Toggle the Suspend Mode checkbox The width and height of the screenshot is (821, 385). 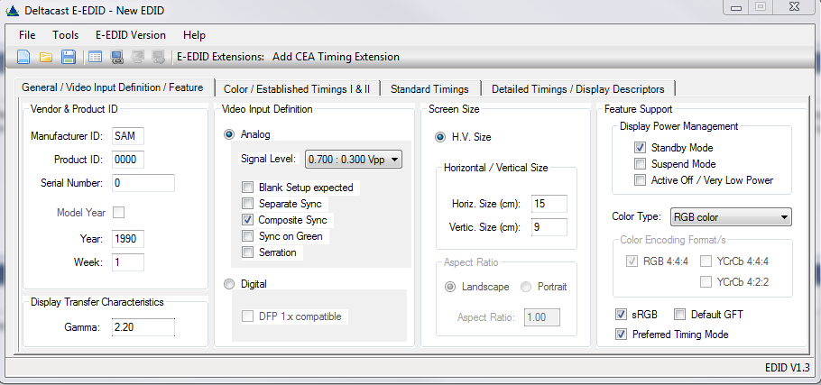point(640,164)
